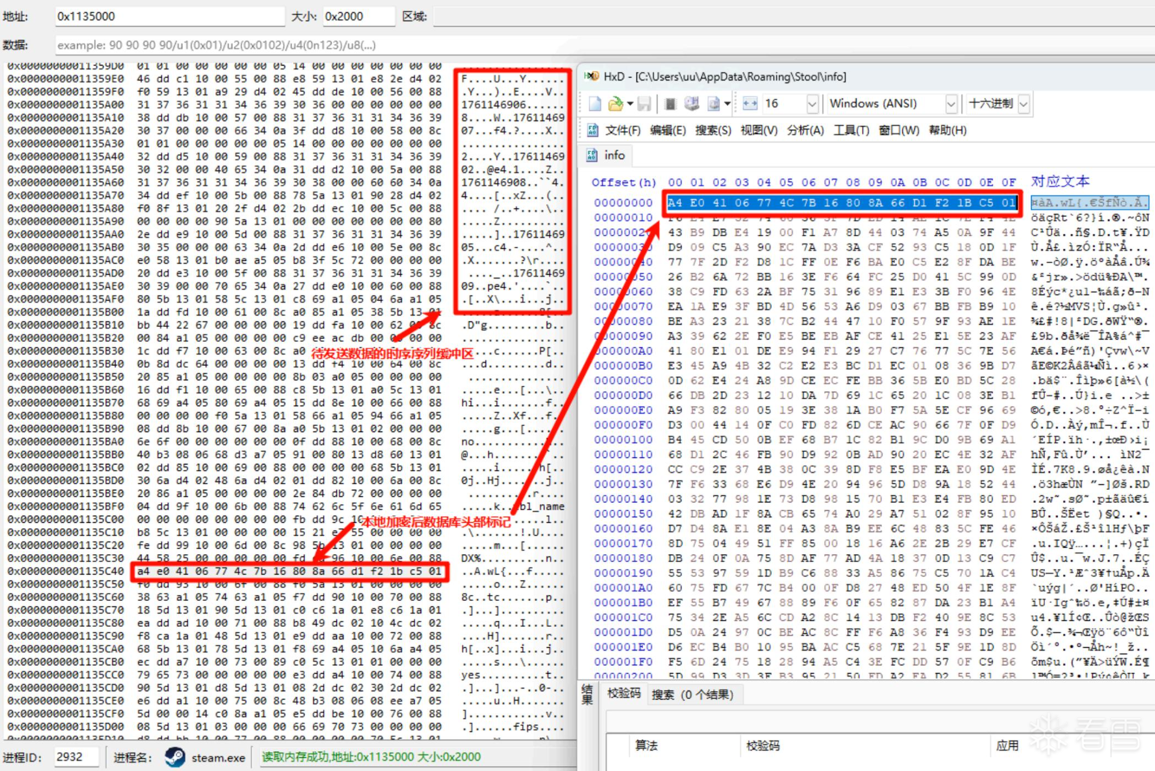
Task: Click the 地址 field showing 0x1135000
Action: [169, 16]
